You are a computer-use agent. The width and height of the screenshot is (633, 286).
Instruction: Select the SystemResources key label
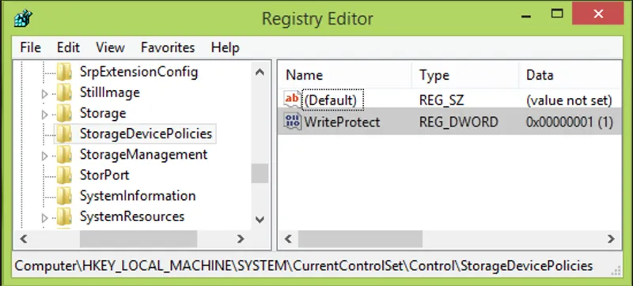pyautogui.click(x=132, y=216)
